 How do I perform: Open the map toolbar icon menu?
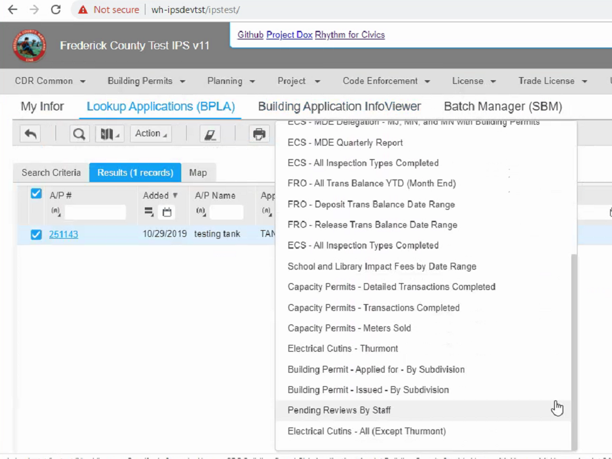tap(110, 134)
